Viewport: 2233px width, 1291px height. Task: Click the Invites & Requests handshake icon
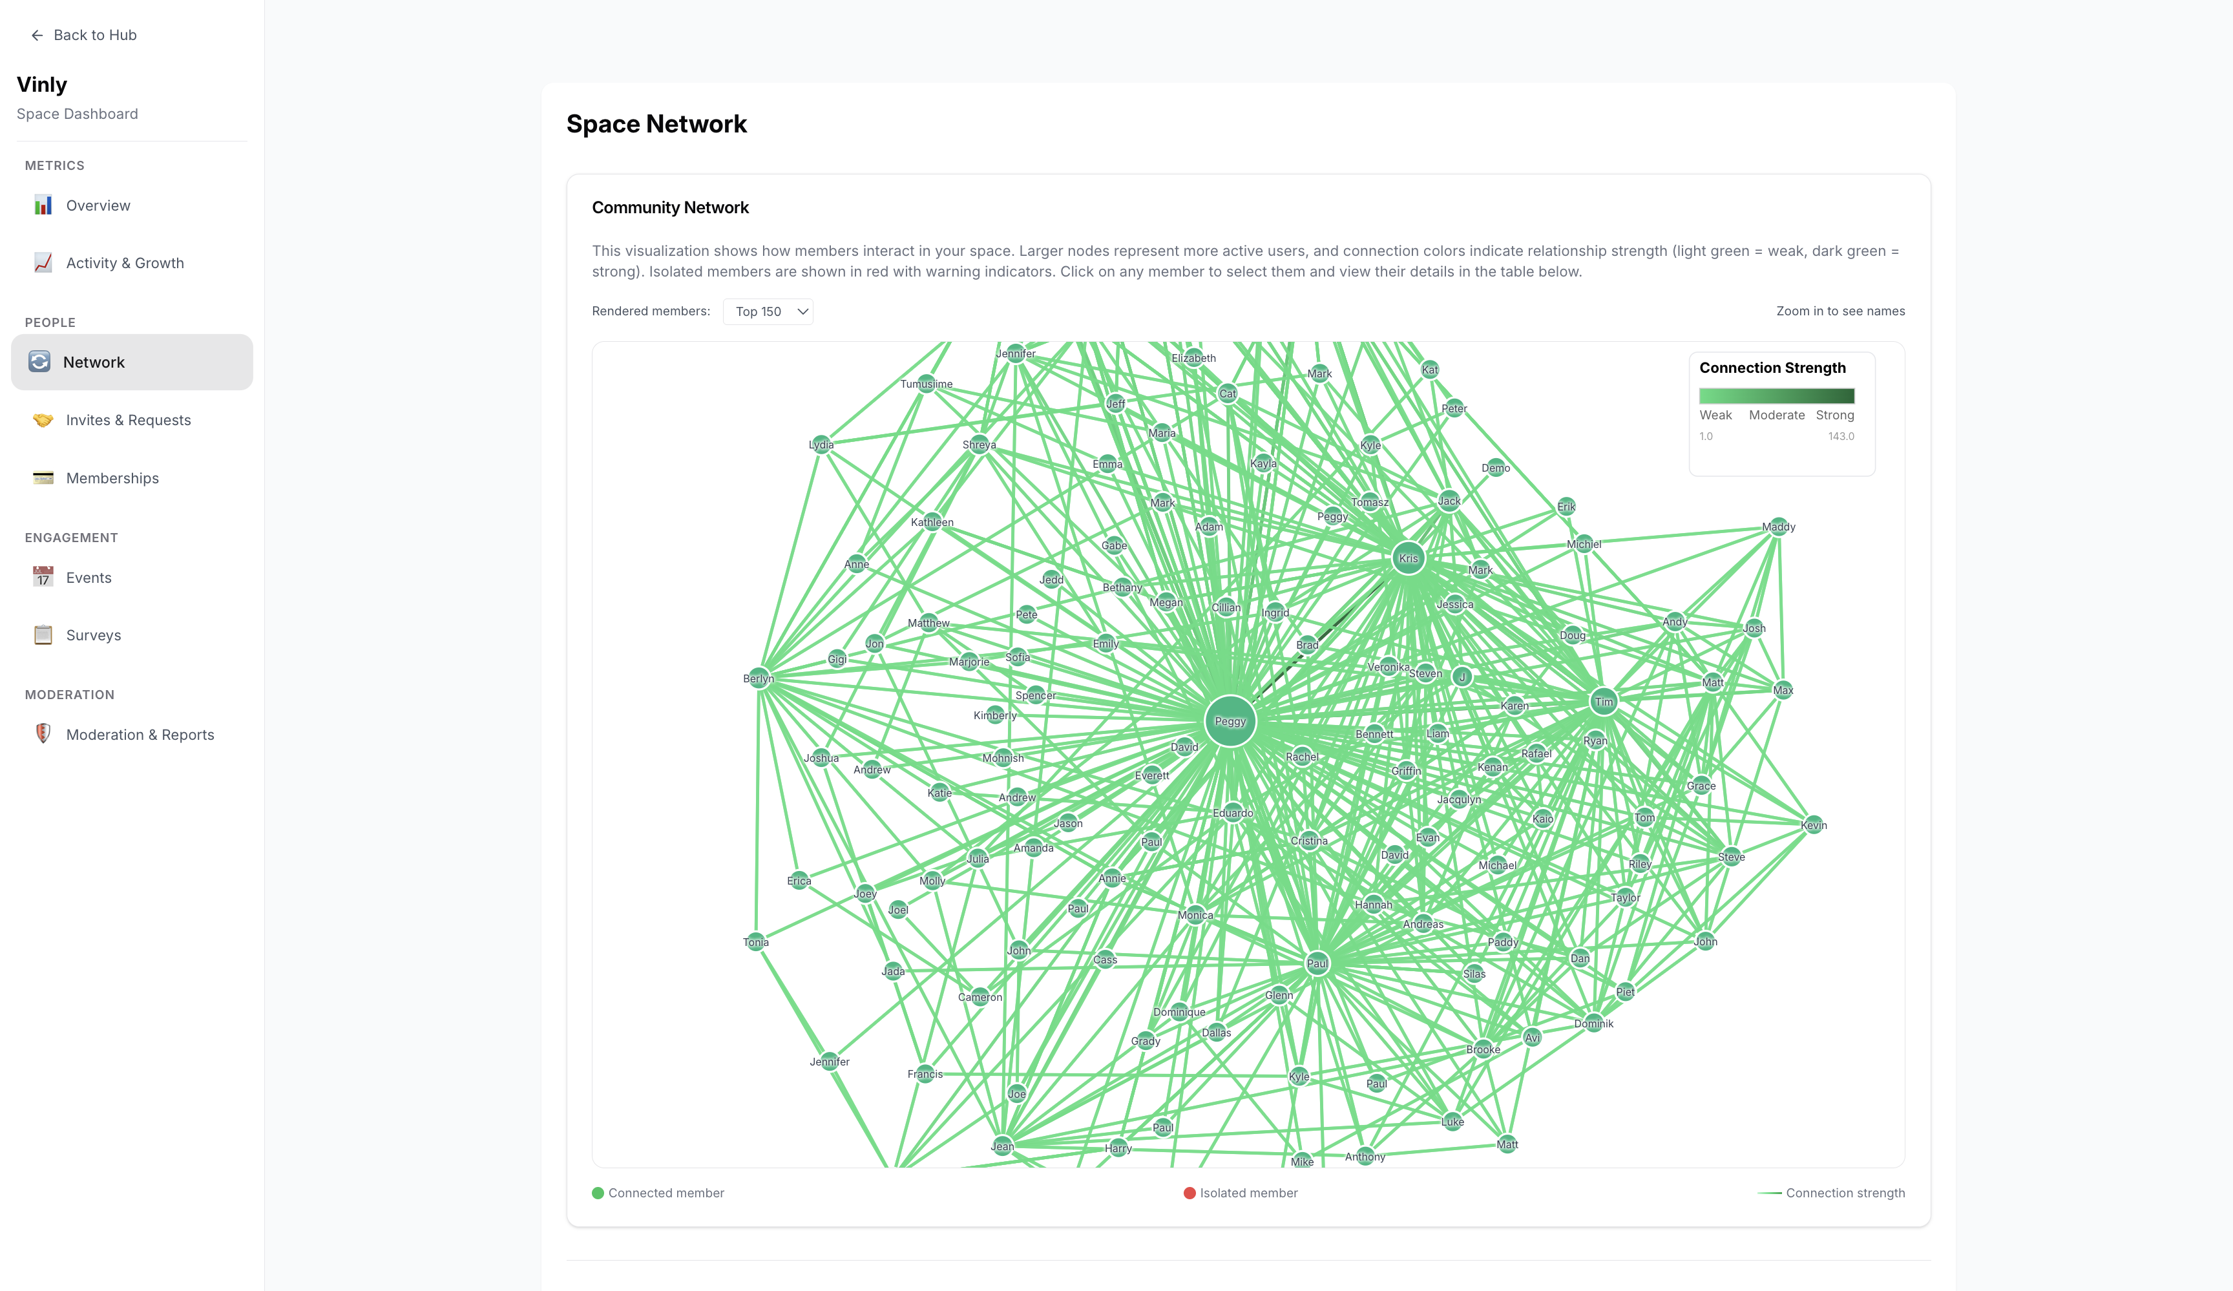pyautogui.click(x=43, y=420)
